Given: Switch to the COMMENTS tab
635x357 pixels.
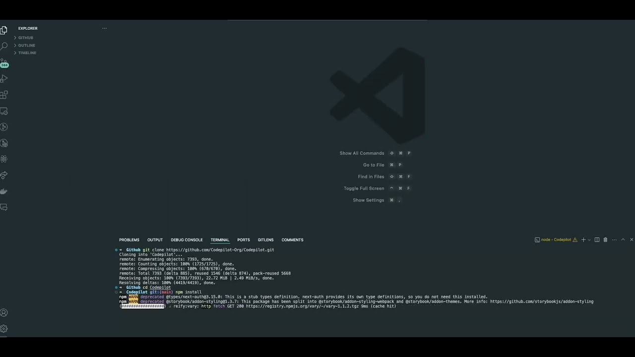Looking at the screenshot, I should point(292,240).
